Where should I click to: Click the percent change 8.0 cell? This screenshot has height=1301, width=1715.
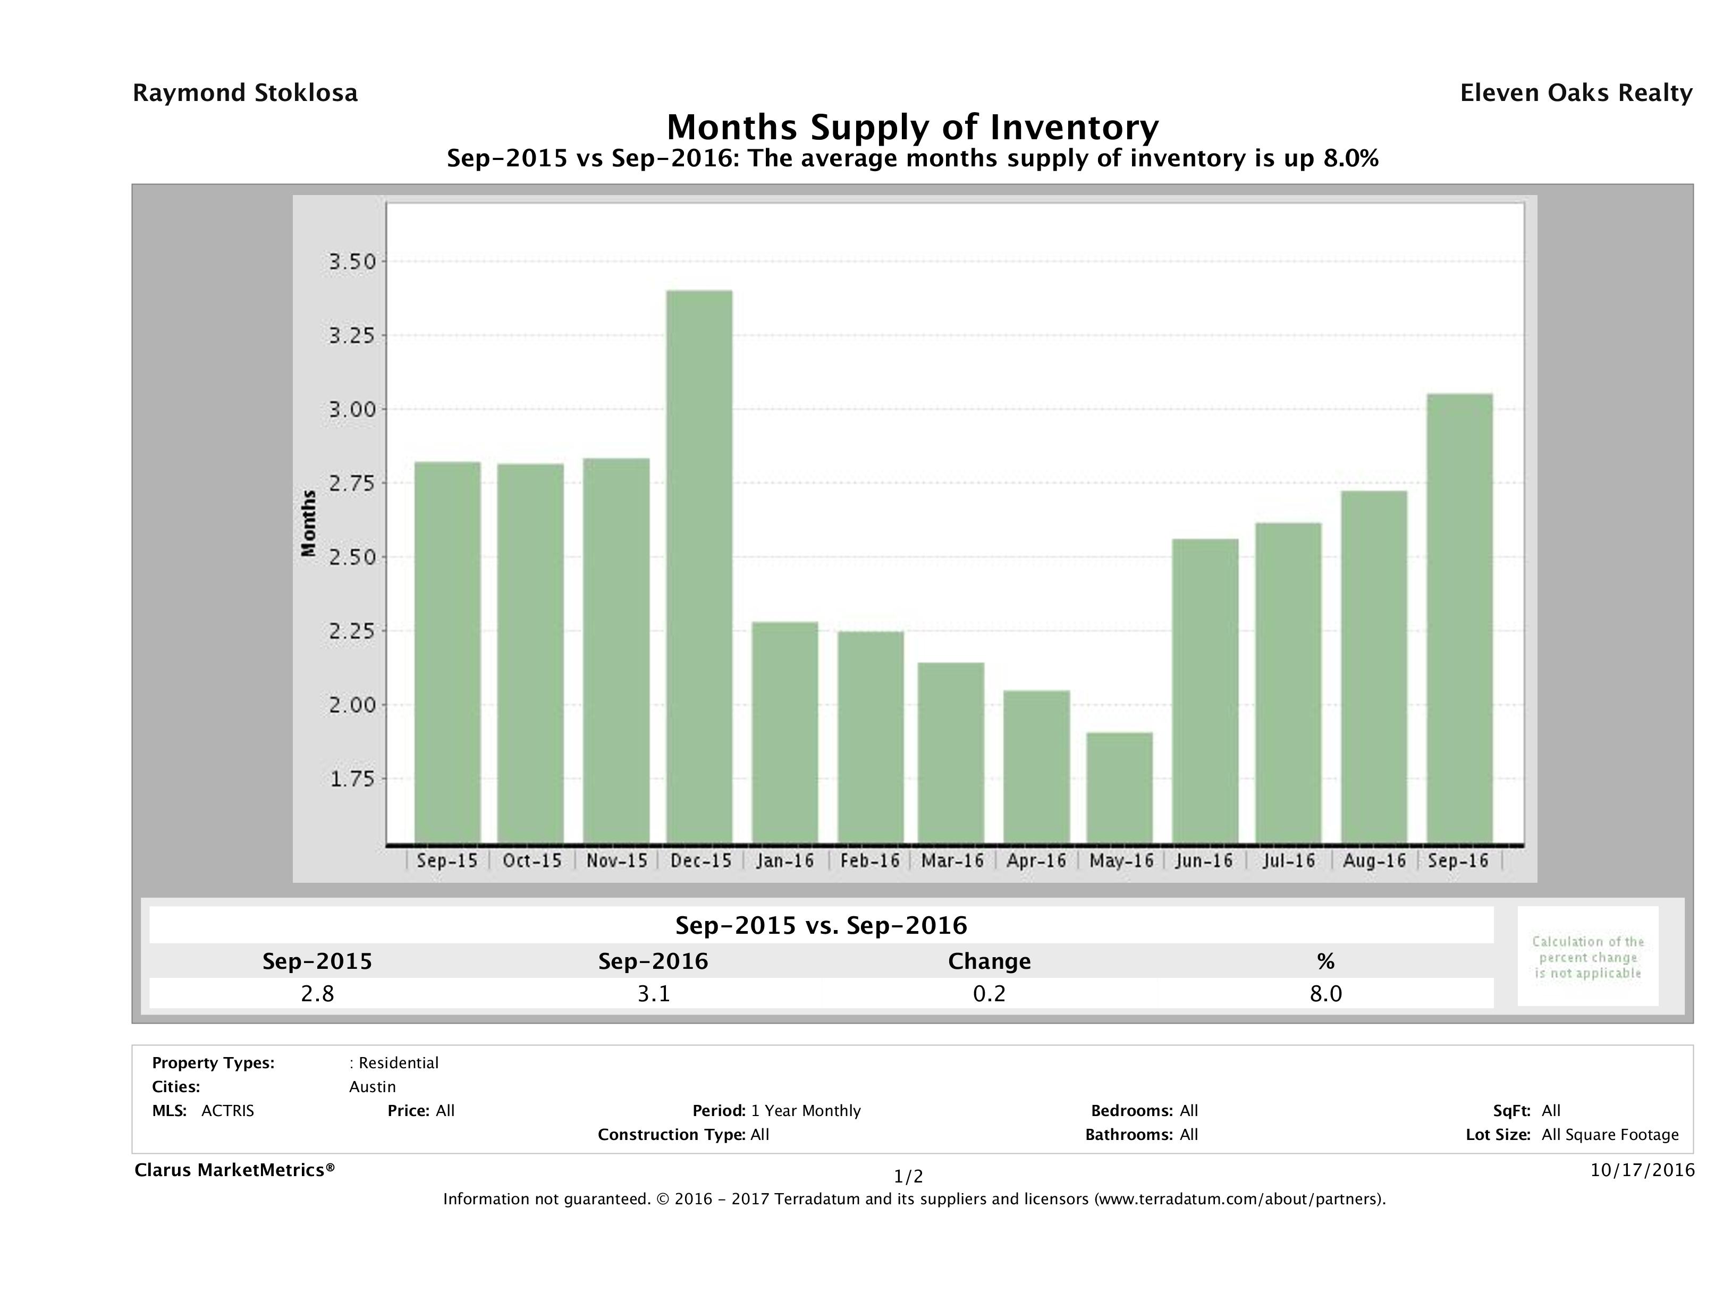pos(1325,993)
